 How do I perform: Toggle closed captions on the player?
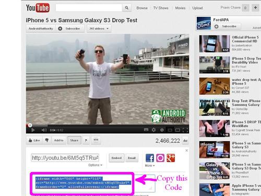(146, 130)
